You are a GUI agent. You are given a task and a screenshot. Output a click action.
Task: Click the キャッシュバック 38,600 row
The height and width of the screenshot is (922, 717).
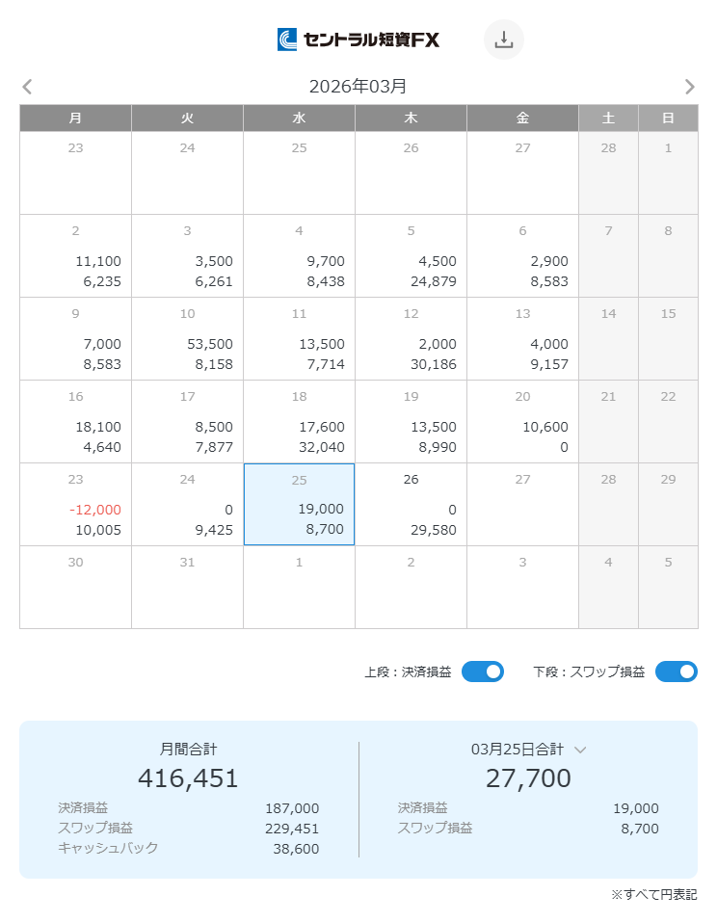[188, 848]
